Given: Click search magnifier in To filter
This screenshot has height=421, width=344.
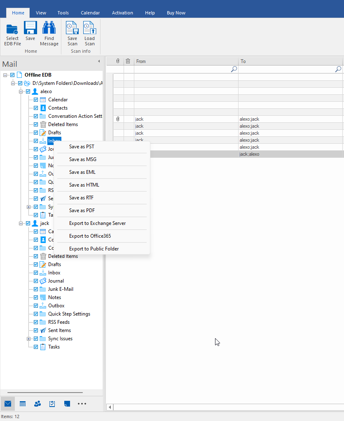Looking at the screenshot, I should (x=338, y=69).
